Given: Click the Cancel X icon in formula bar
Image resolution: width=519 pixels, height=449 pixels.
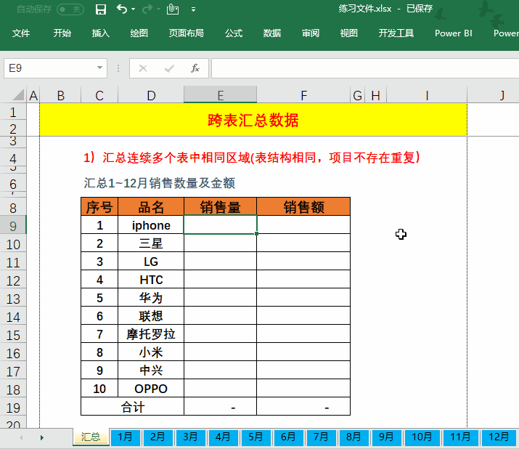Looking at the screenshot, I should [143, 68].
